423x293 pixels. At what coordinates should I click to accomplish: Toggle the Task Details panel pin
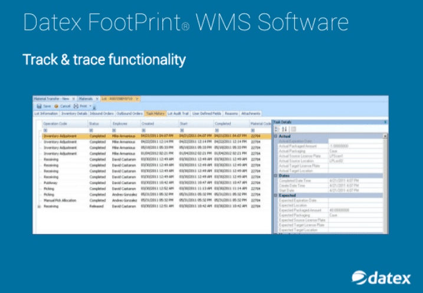click(x=385, y=122)
